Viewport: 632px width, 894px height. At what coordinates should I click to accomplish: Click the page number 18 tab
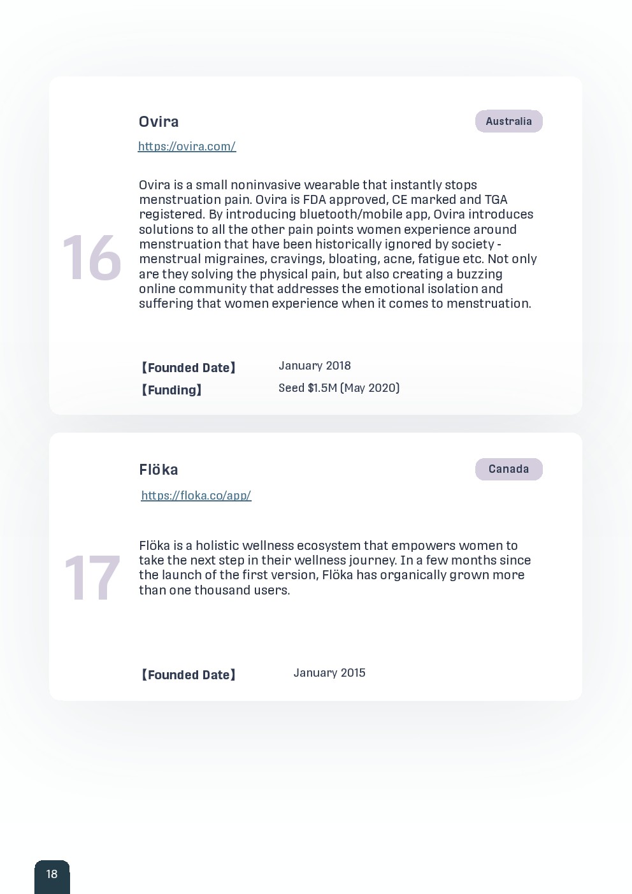52,874
